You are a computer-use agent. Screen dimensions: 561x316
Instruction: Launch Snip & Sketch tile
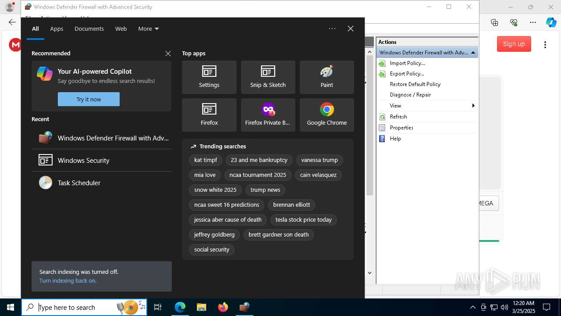click(268, 77)
